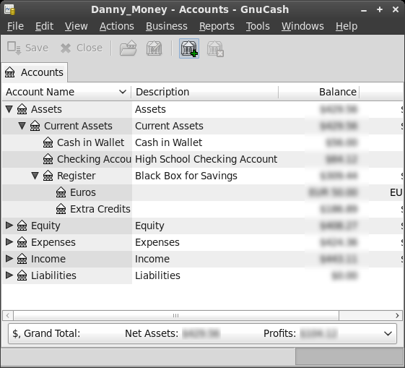Open the selected account via folder icon
Image resolution: width=405 pixels, height=368 pixels.
128,48
